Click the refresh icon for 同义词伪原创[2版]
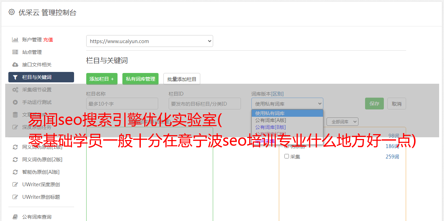Screen dimensions: 444x221 point(15,159)
